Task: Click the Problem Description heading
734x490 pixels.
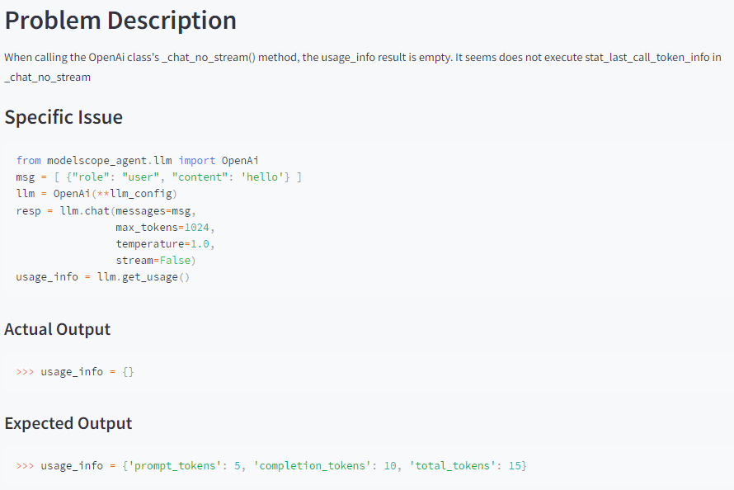Action: [x=120, y=20]
